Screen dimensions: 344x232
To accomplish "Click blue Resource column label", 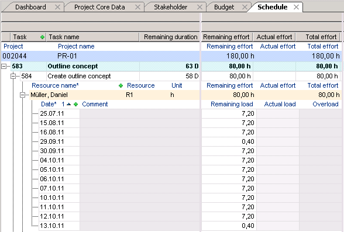I will 141,85.
